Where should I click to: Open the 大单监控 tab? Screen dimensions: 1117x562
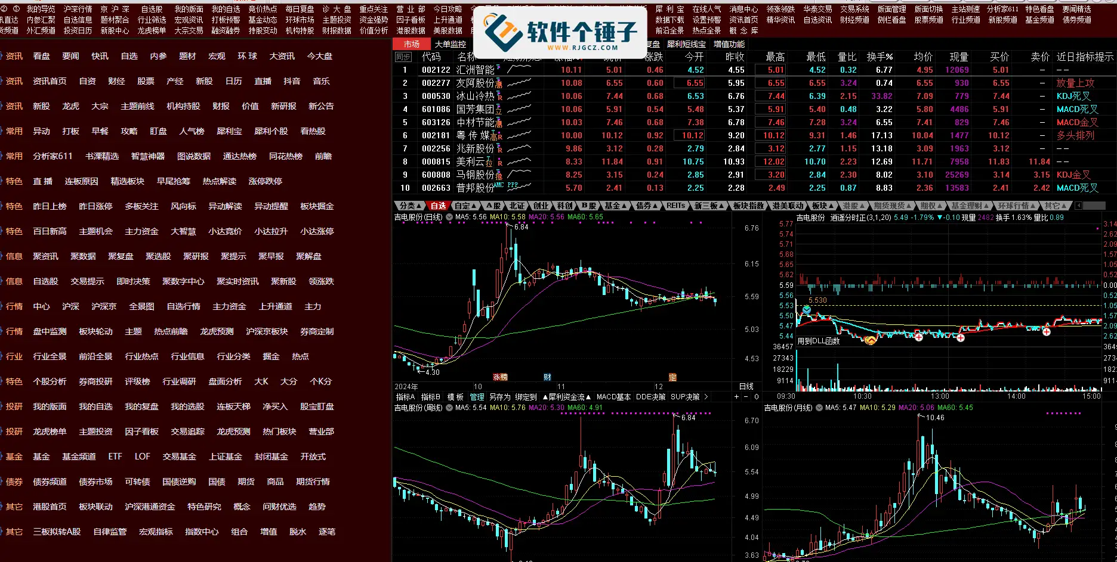[x=450, y=44]
